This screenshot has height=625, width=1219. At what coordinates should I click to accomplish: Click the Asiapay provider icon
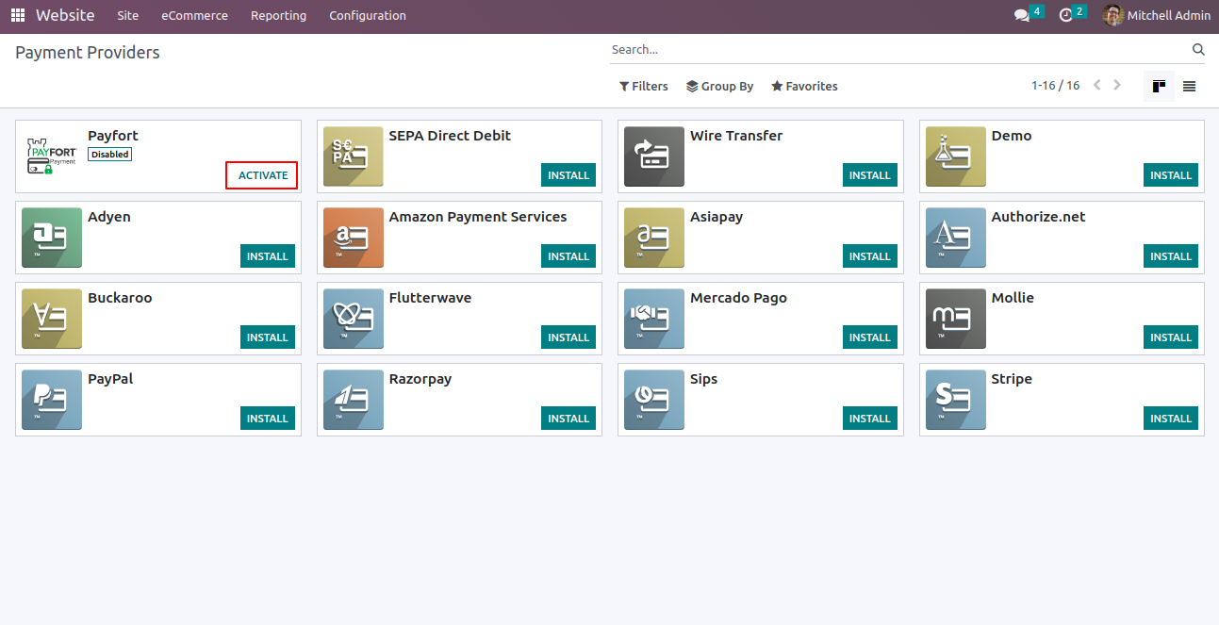point(654,238)
